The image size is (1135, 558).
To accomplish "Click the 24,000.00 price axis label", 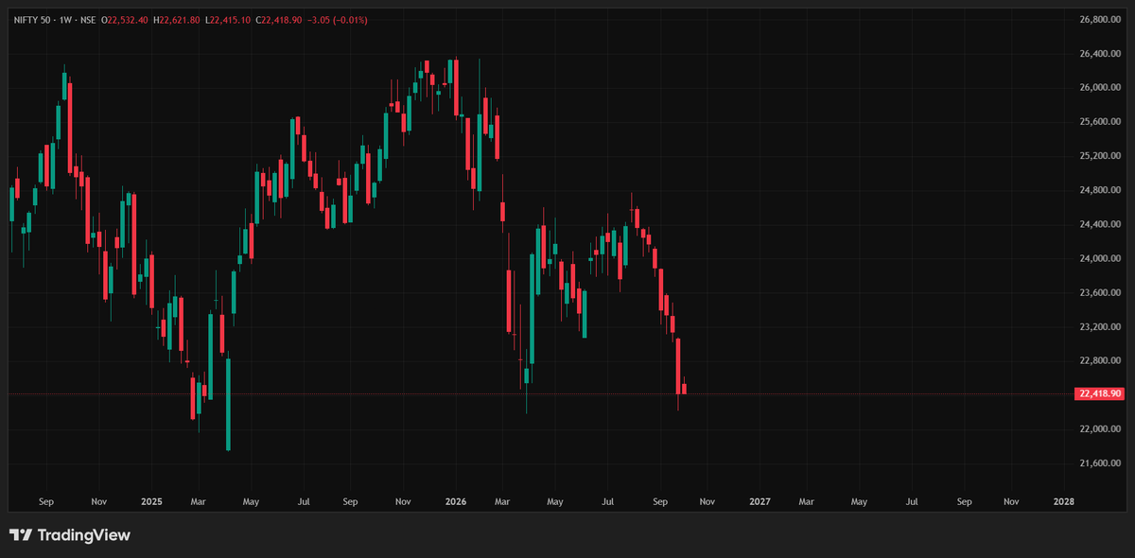I will tap(1100, 258).
